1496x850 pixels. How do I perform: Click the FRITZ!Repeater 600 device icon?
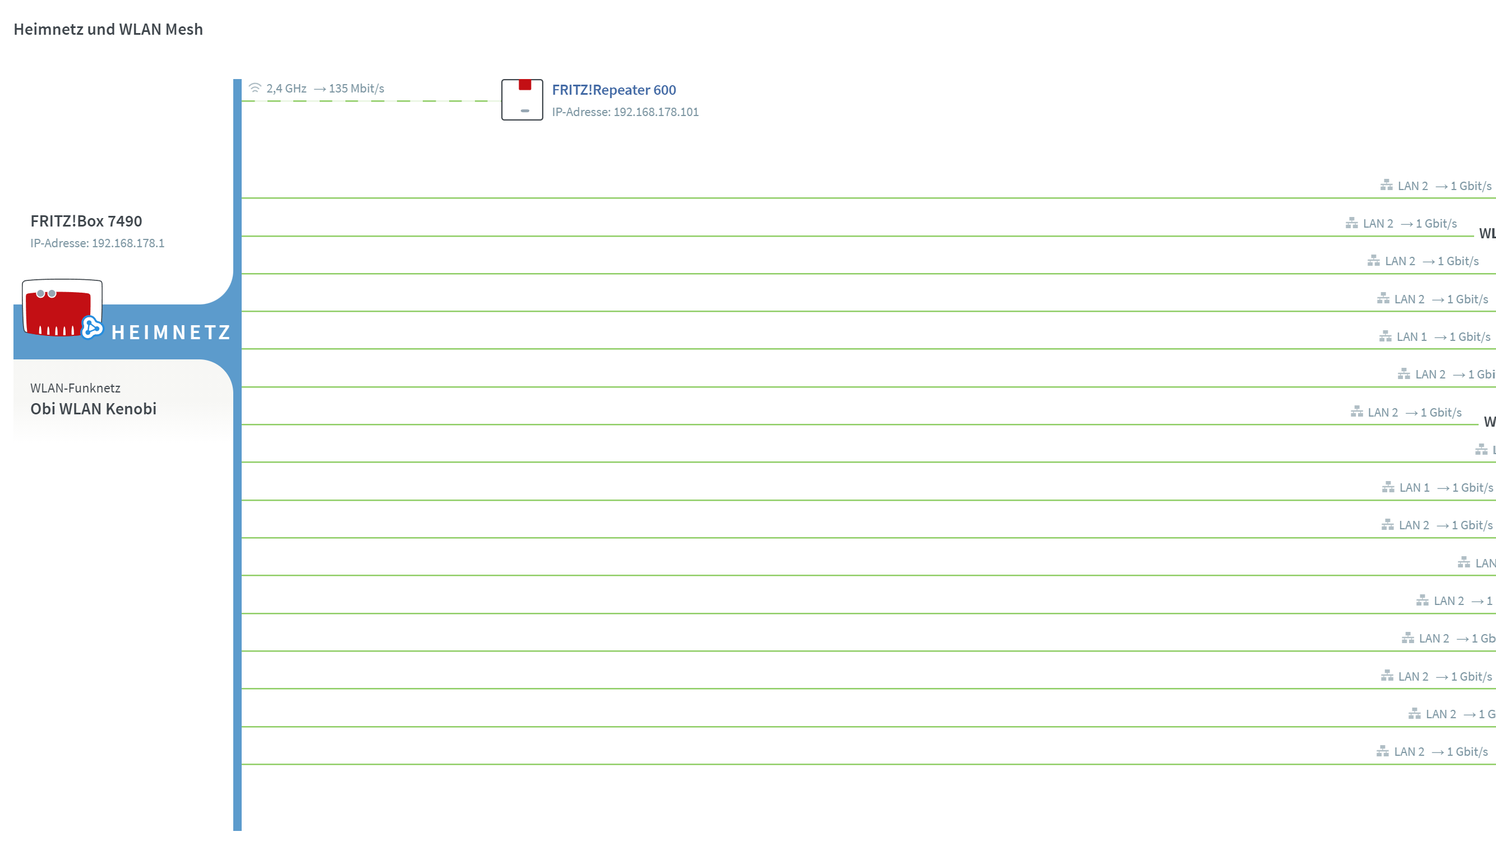coord(522,100)
